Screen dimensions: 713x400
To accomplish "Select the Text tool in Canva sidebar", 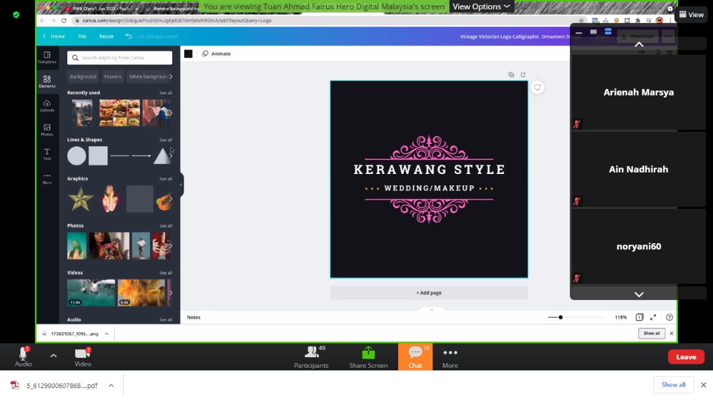I will pos(47,153).
